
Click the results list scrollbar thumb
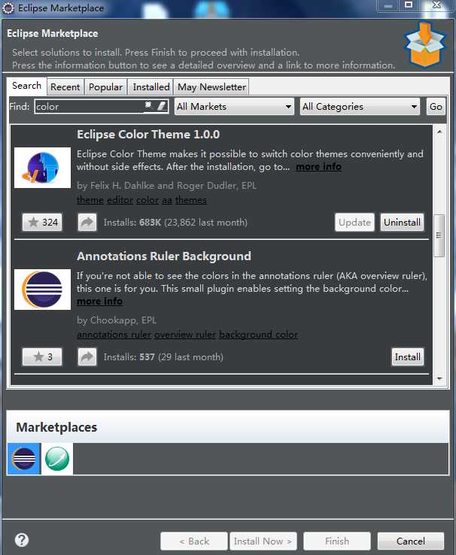pyautogui.click(x=439, y=235)
